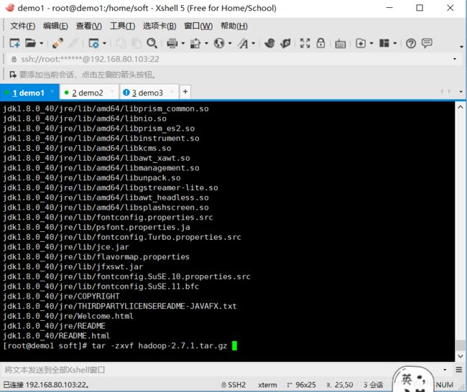
Task: Click the tab list dropdown arrow at right
Action: click(x=461, y=92)
